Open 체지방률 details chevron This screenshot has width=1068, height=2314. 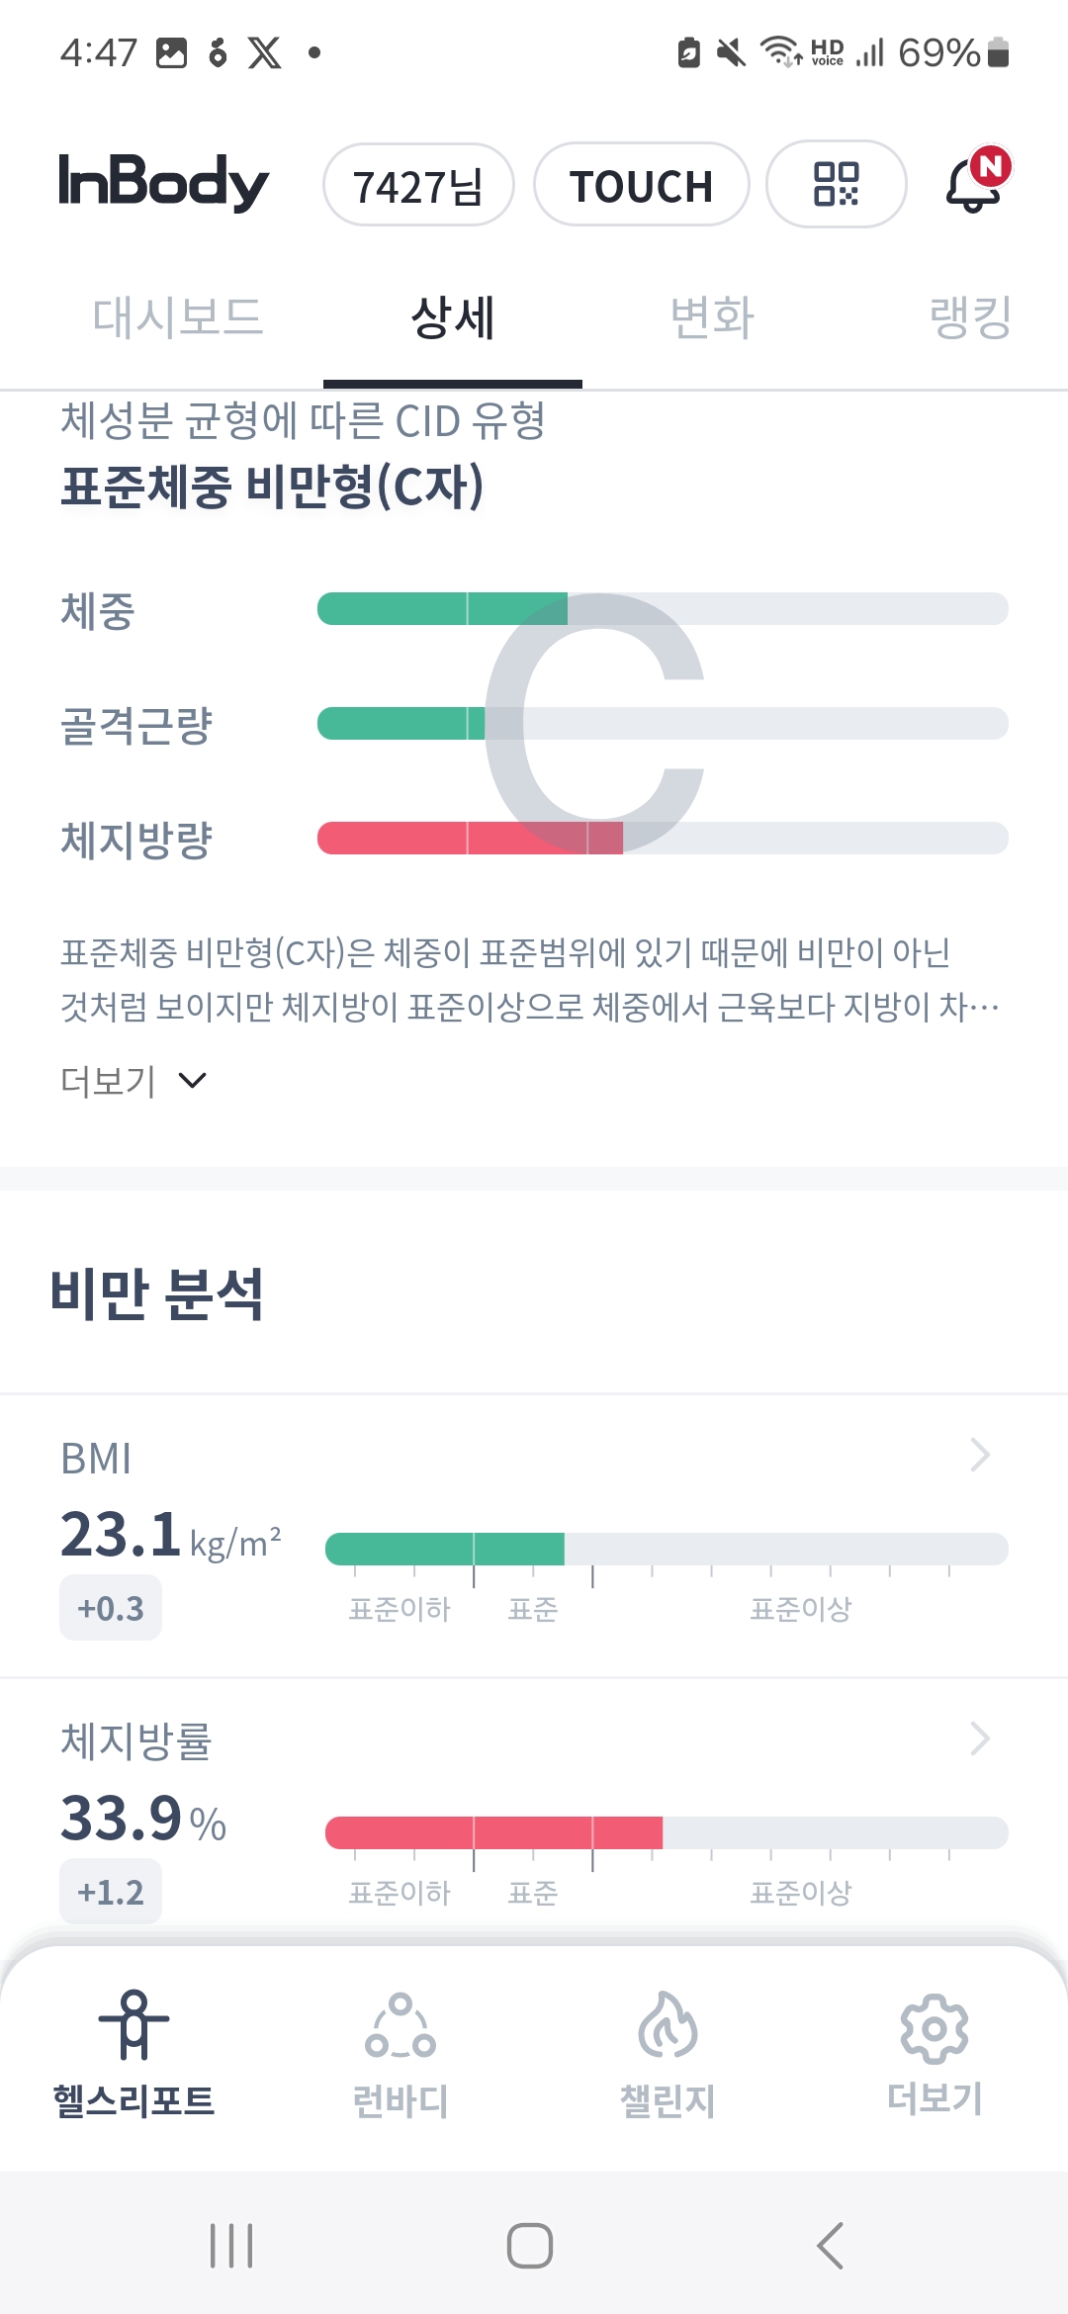click(979, 1738)
